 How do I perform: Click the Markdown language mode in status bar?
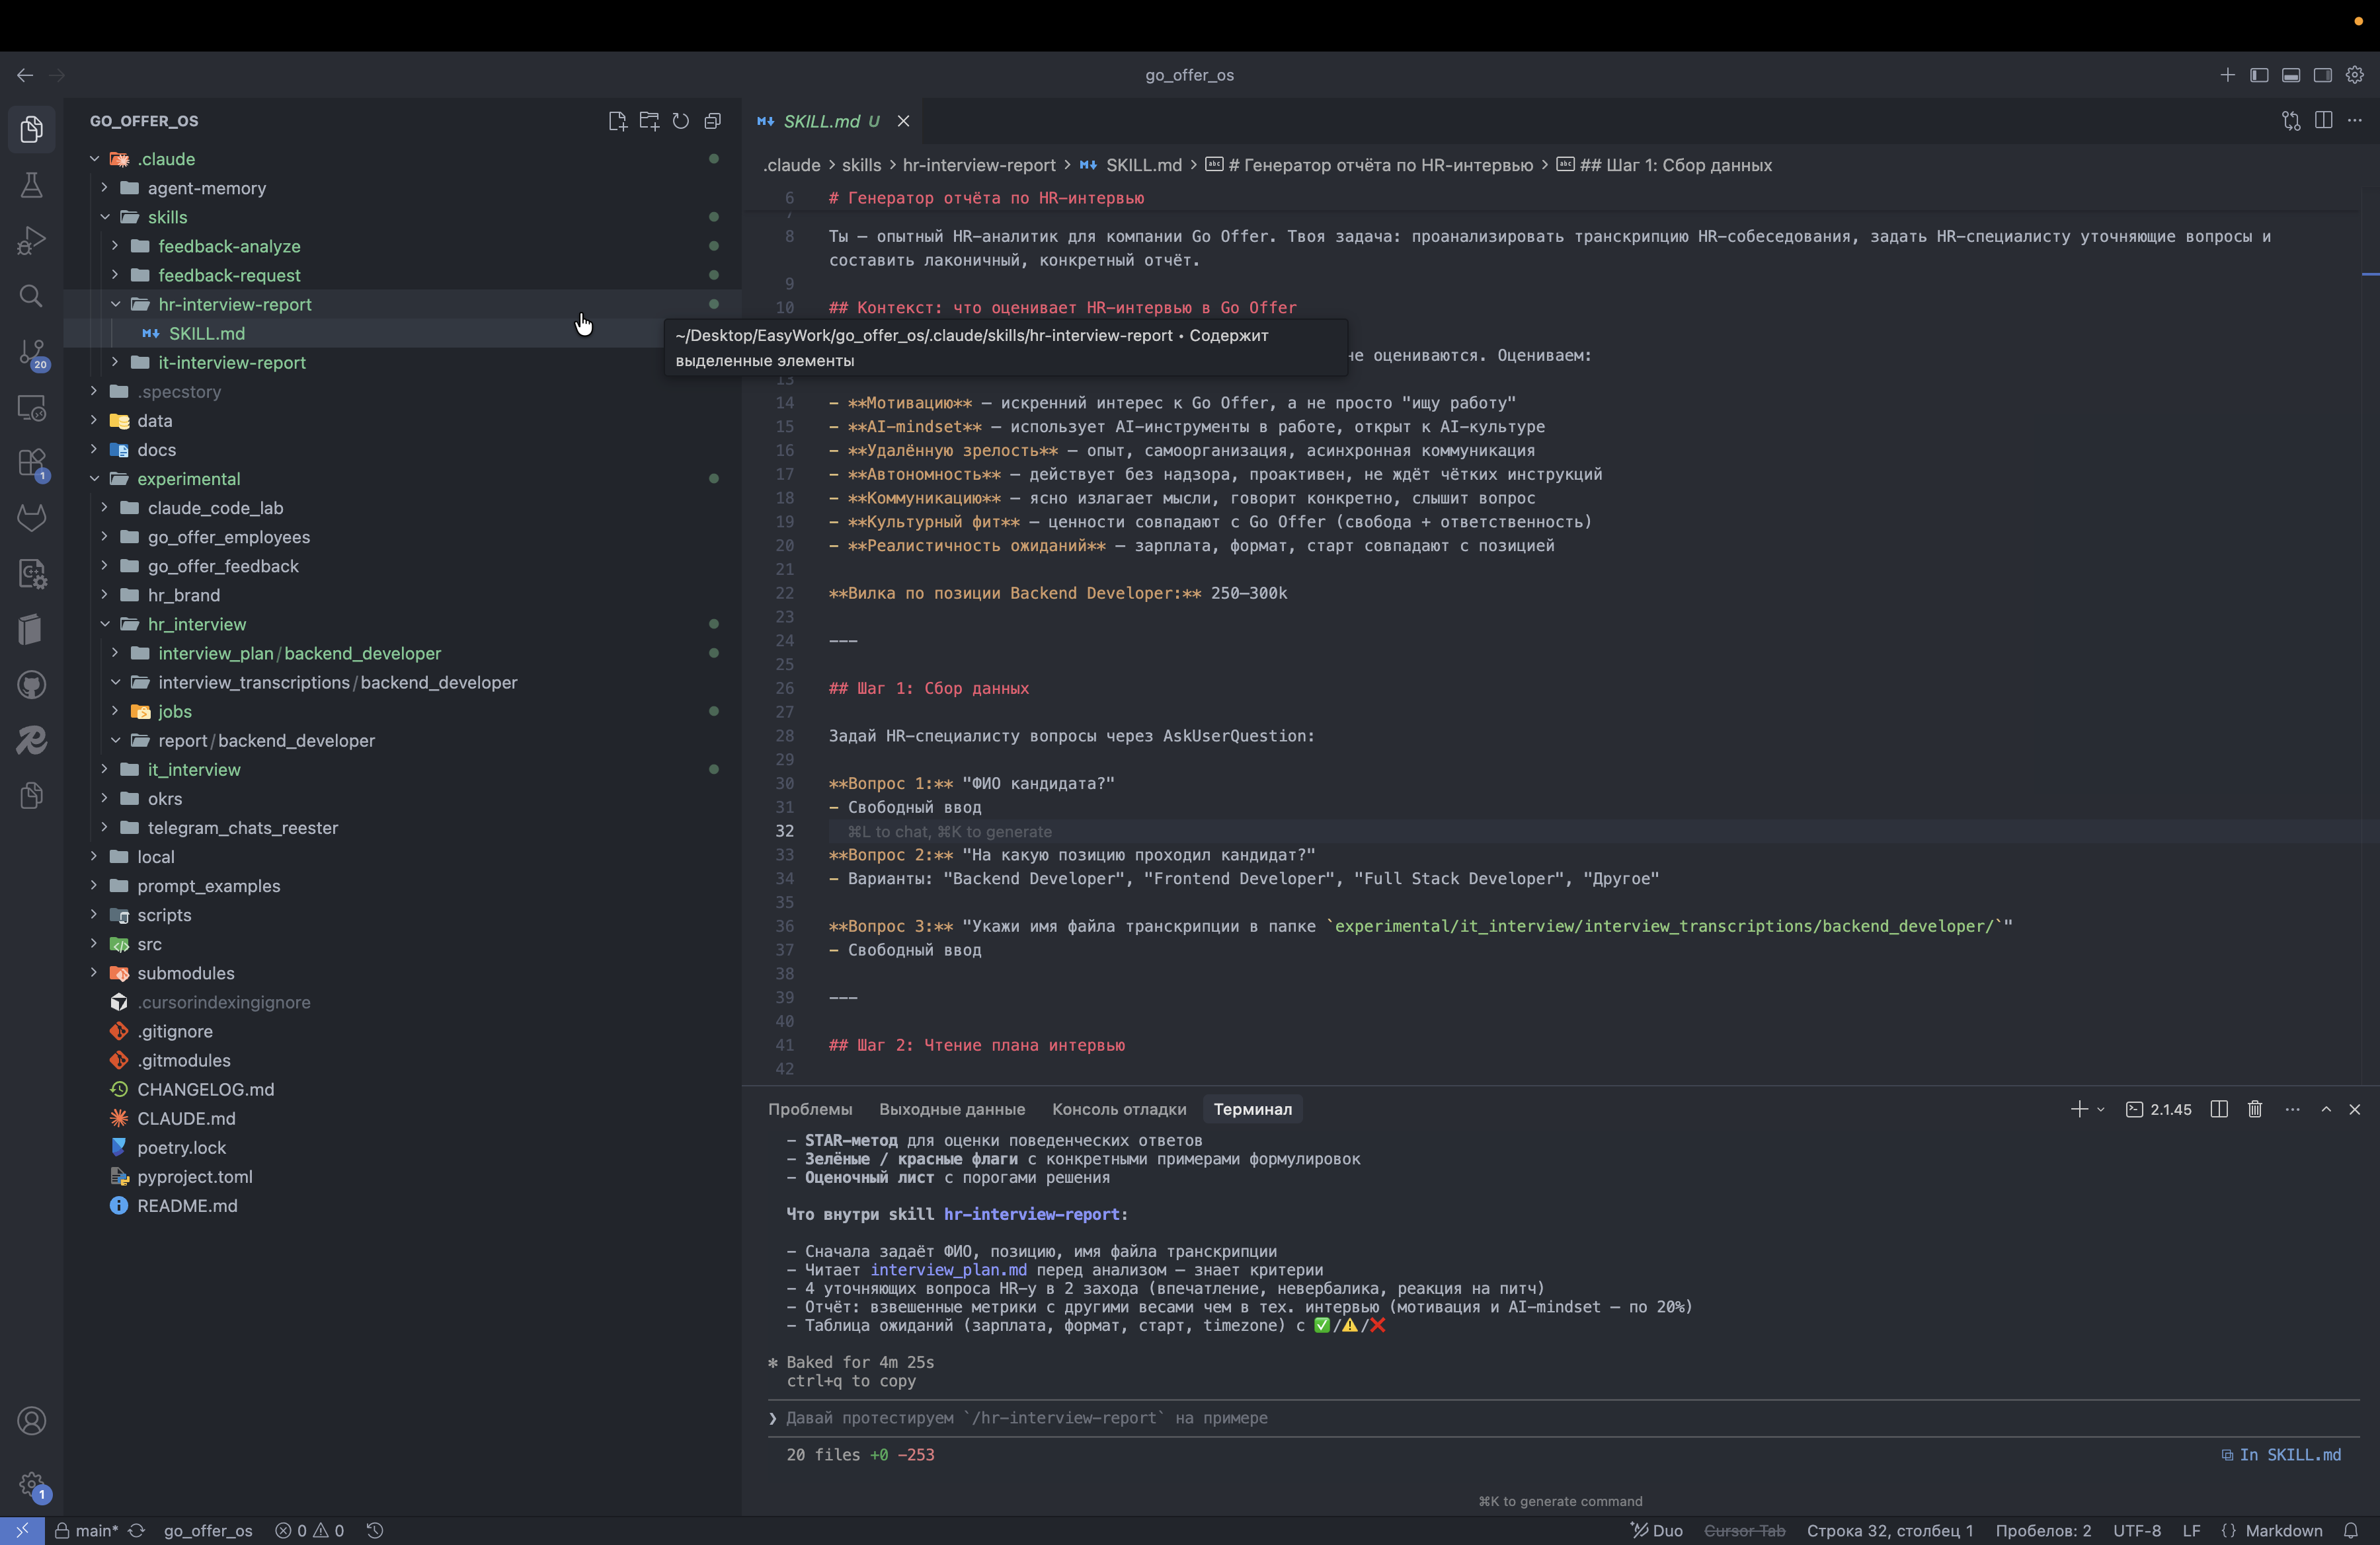[2283, 1530]
